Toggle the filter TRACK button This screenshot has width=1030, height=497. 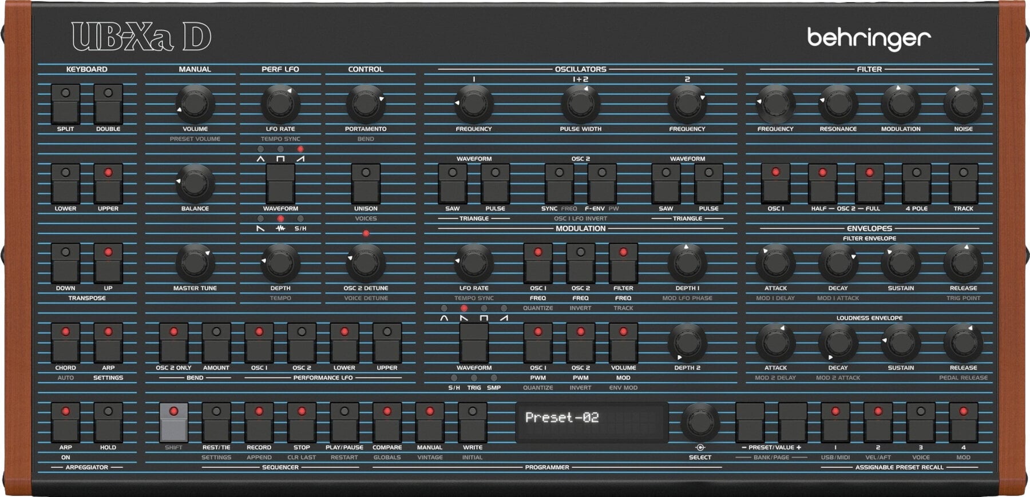(x=963, y=184)
